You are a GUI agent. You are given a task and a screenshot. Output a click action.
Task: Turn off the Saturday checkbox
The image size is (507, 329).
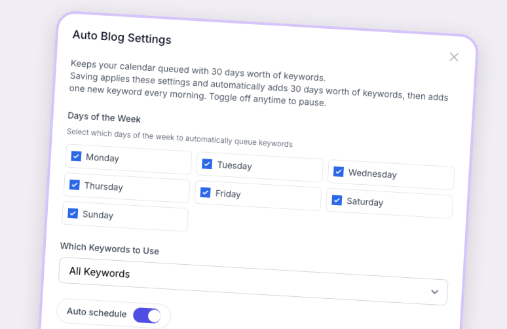tap(337, 200)
